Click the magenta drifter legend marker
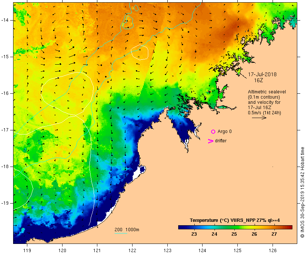This screenshot has width=307, height=254. click(211, 141)
